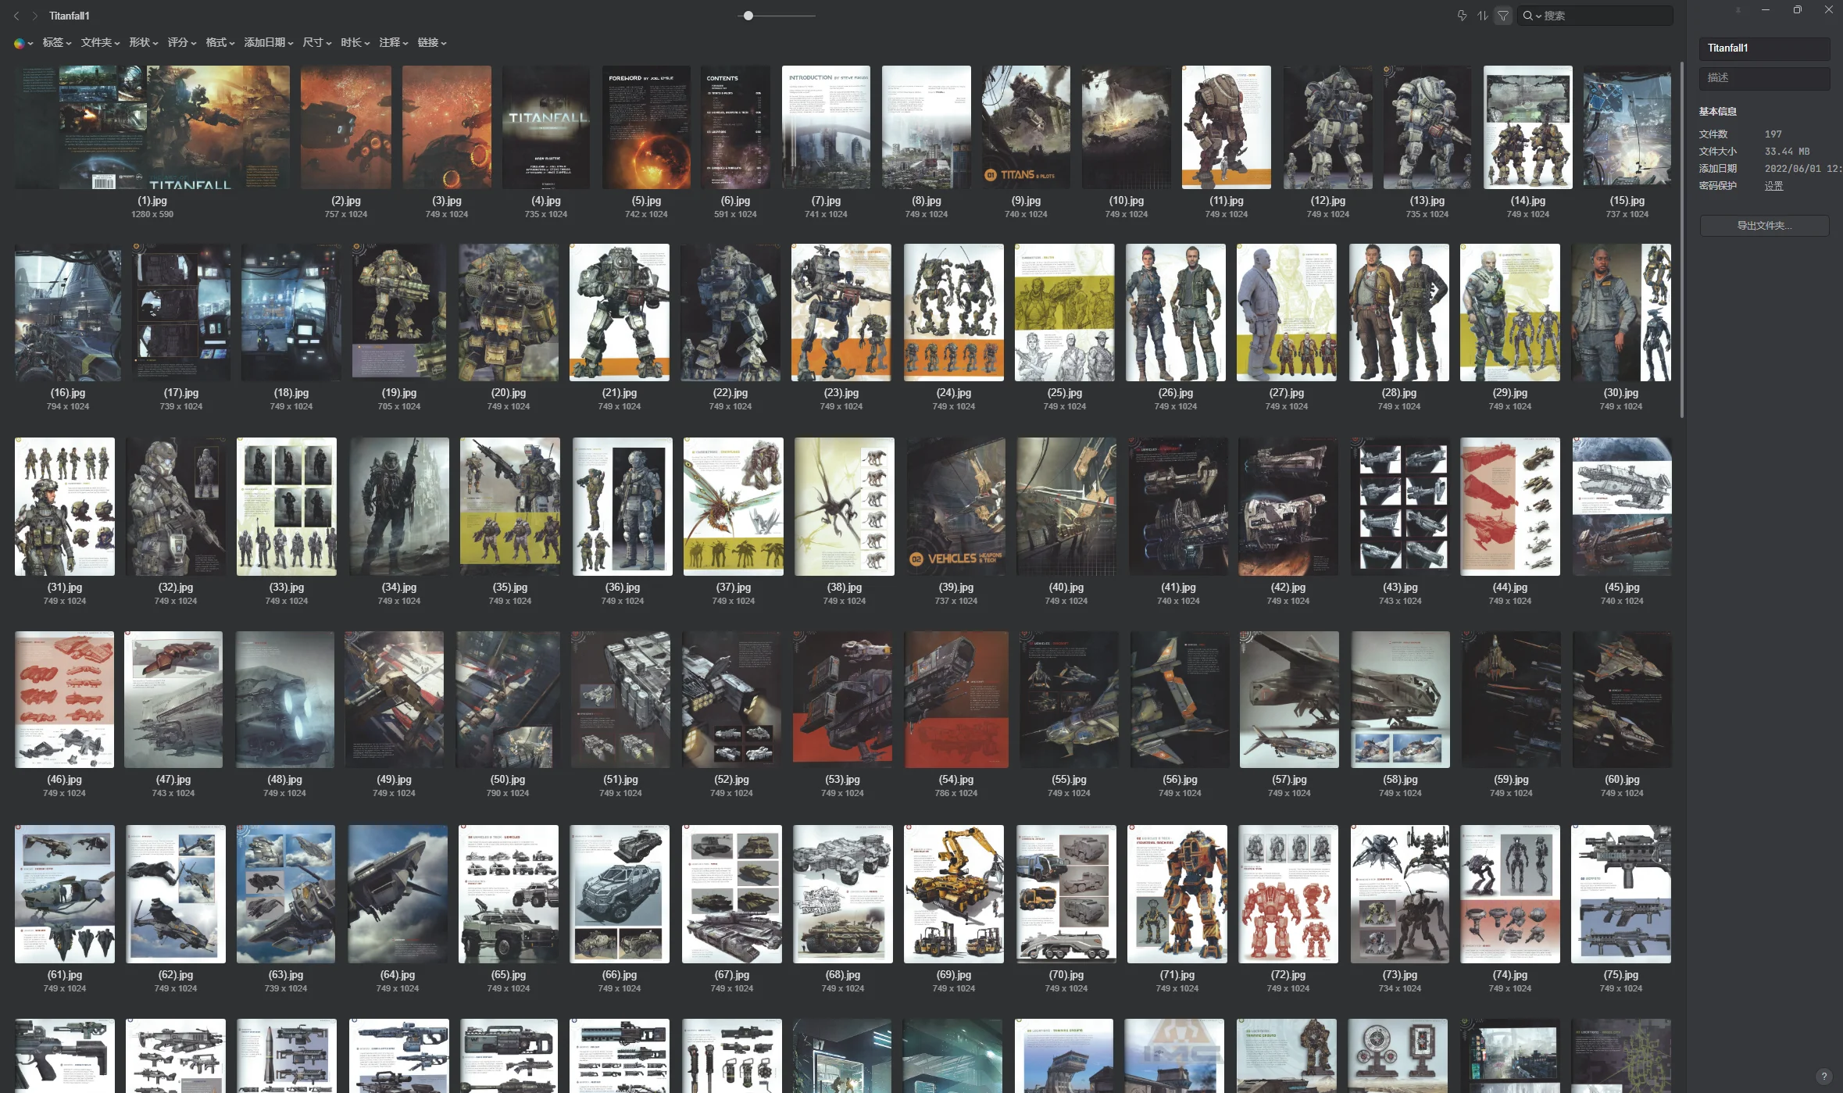Open the question mark help icon
The height and width of the screenshot is (1093, 1843).
(x=1823, y=1076)
